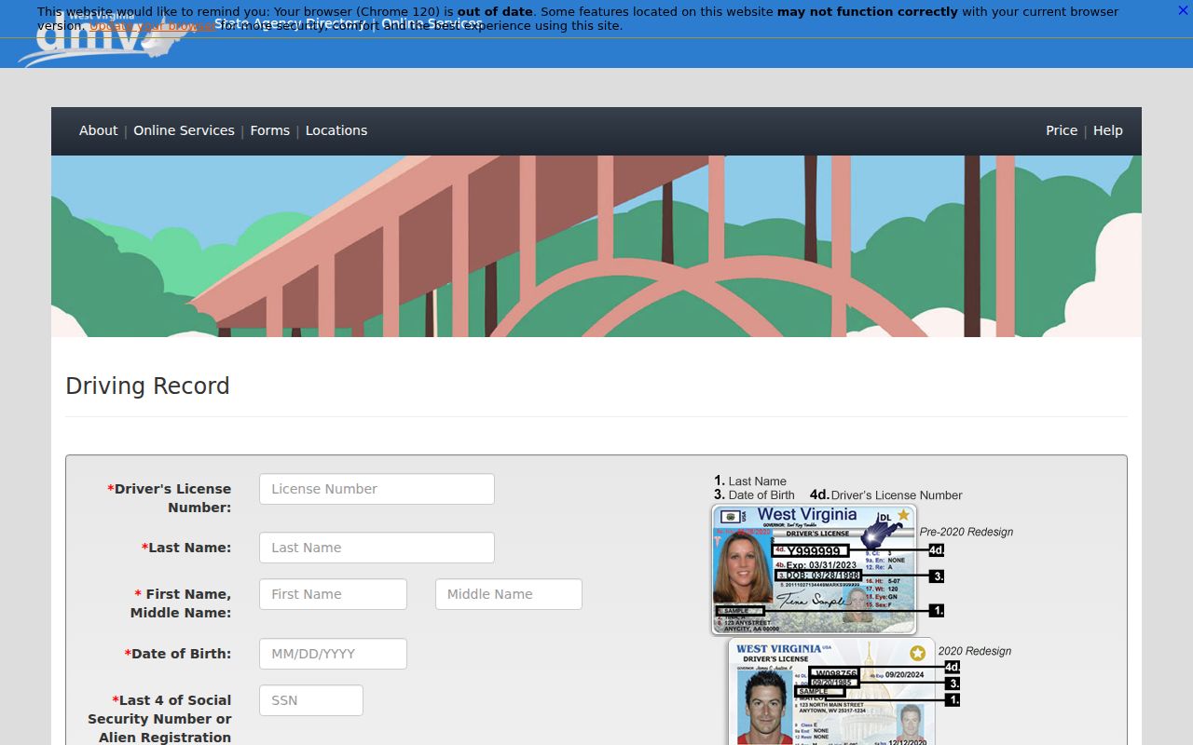
Task: Click the Driving Record heading
Action: click(147, 386)
